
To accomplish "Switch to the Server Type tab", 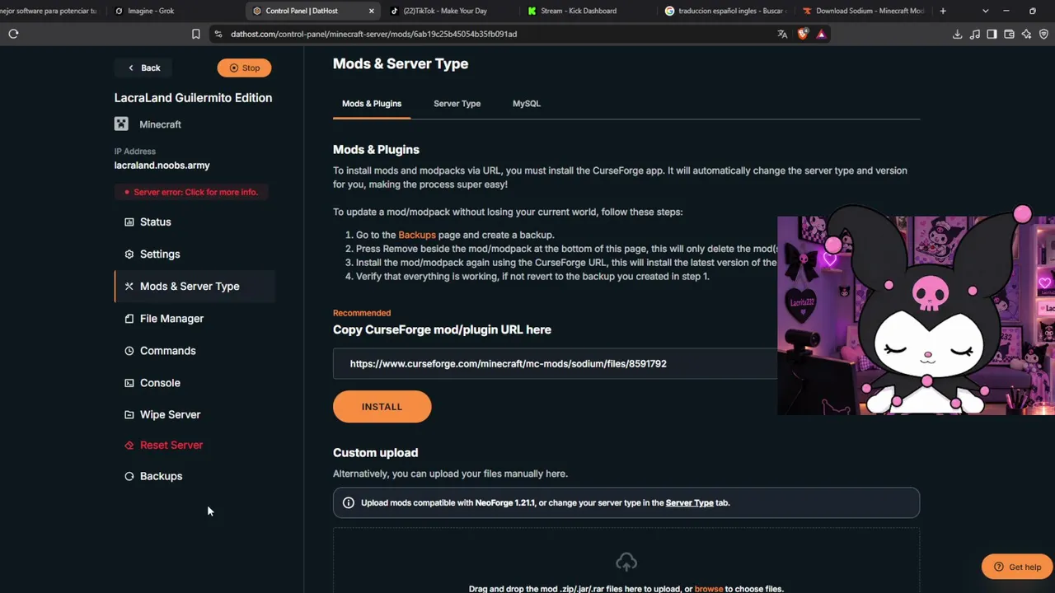I will coord(457,104).
